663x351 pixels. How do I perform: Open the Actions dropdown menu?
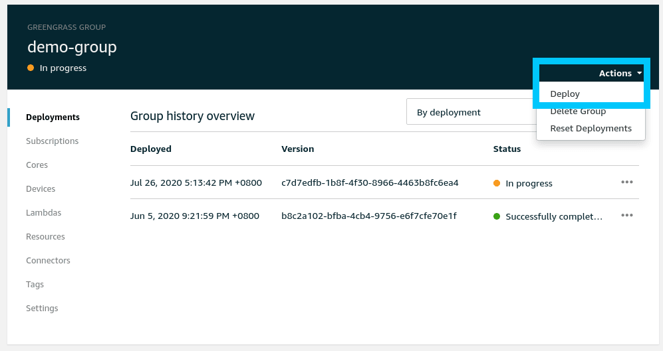tap(620, 74)
